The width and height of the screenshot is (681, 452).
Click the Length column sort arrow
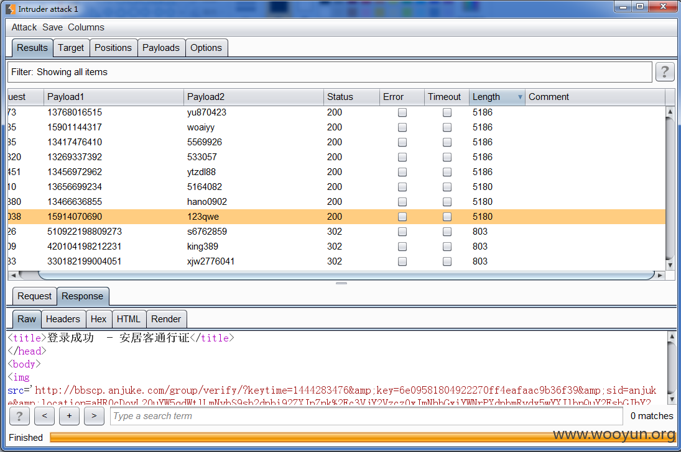click(520, 97)
